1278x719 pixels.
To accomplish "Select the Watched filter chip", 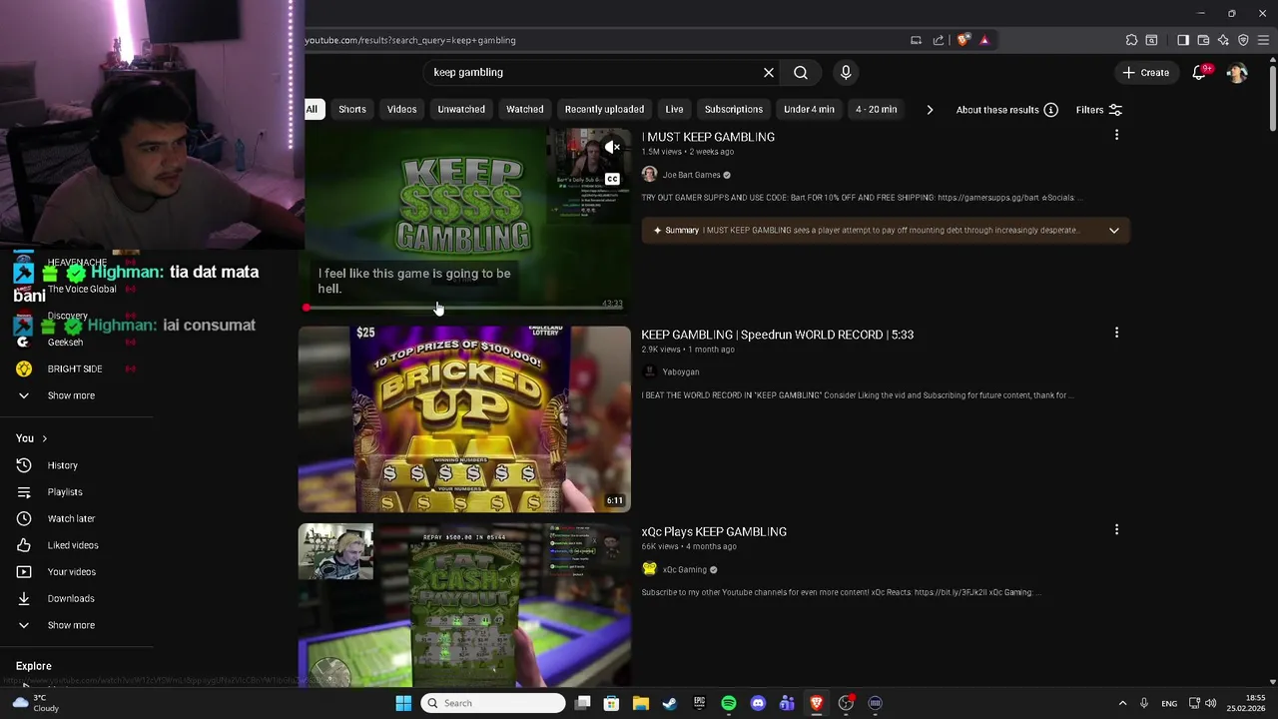I will point(524,109).
